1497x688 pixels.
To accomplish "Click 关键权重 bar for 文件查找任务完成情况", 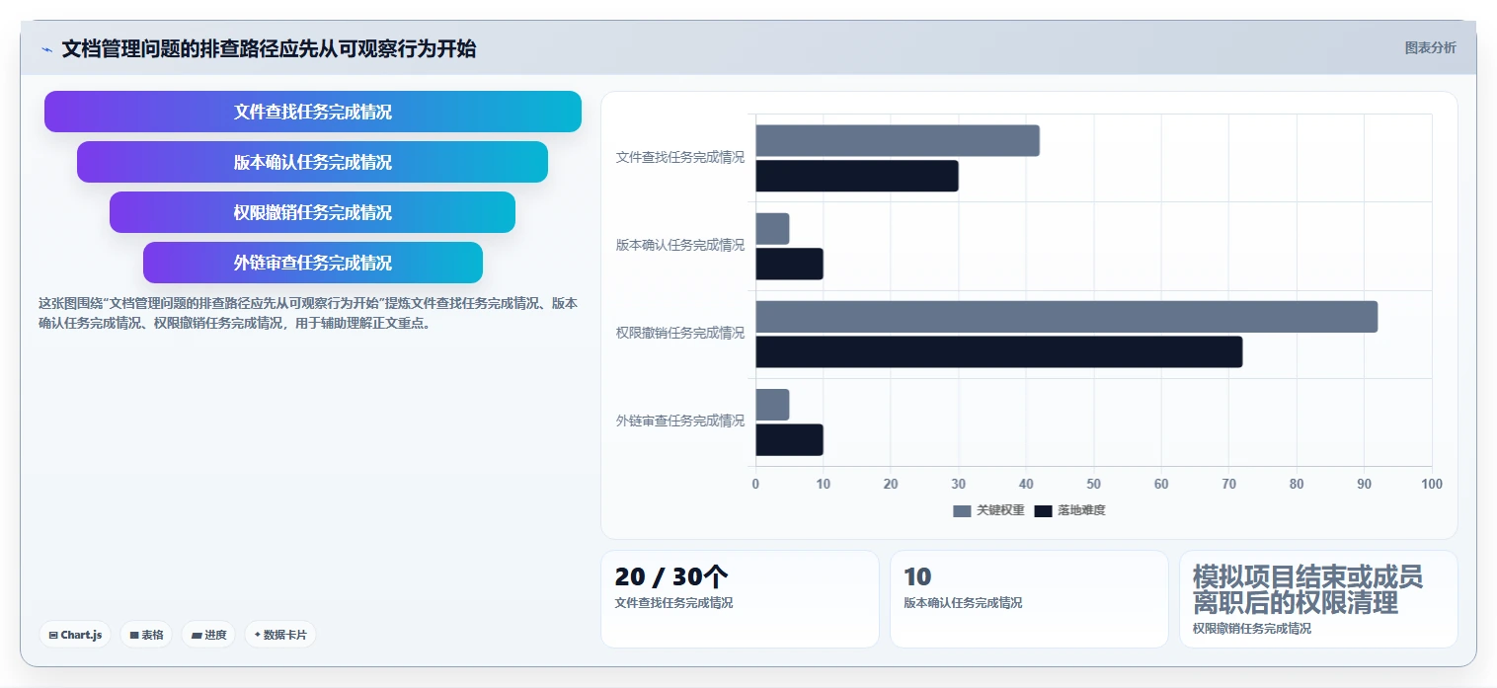I will pyautogui.click(x=898, y=140).
